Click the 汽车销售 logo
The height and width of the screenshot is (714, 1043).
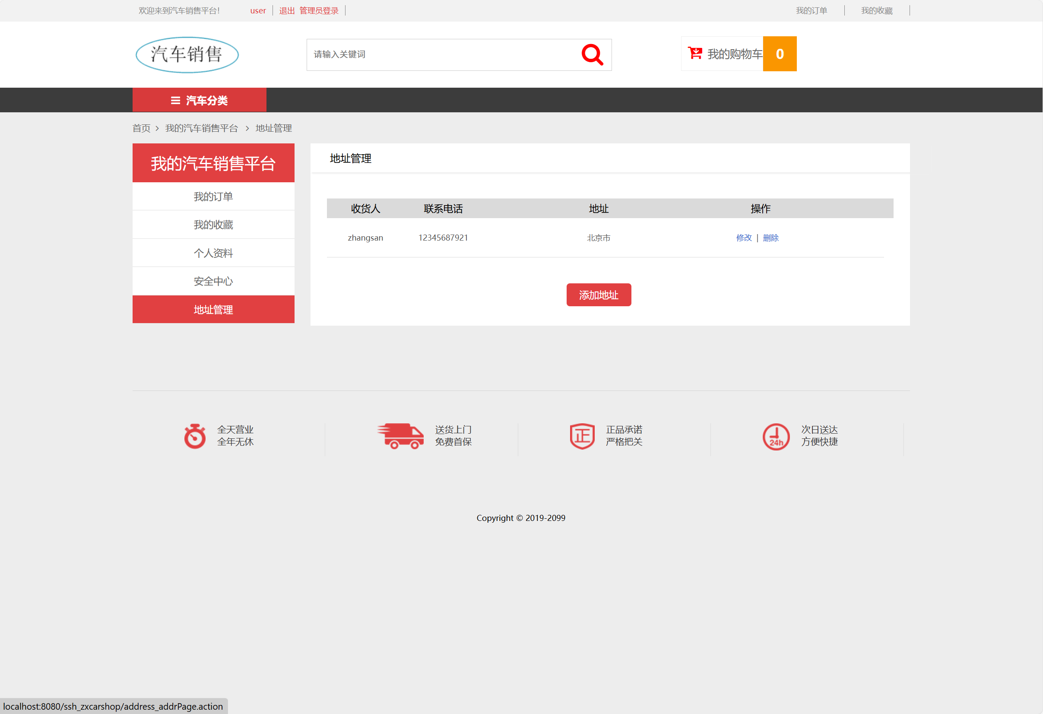coord(186,54)
